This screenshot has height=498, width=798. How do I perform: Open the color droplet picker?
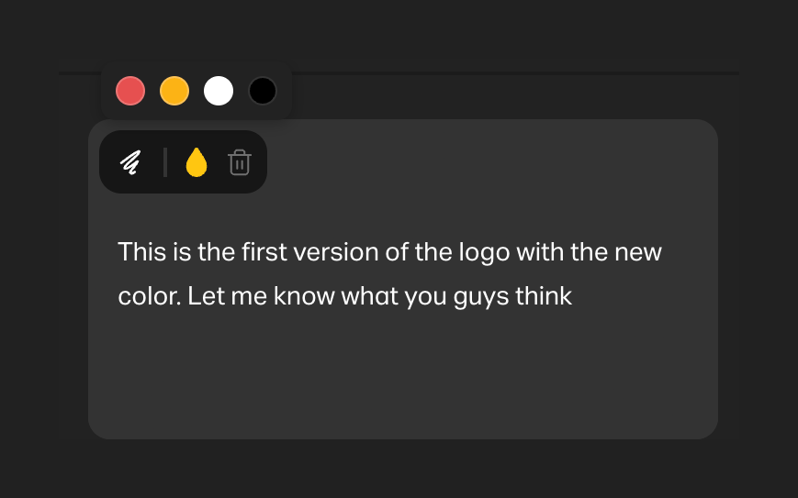tap(197, 162)
